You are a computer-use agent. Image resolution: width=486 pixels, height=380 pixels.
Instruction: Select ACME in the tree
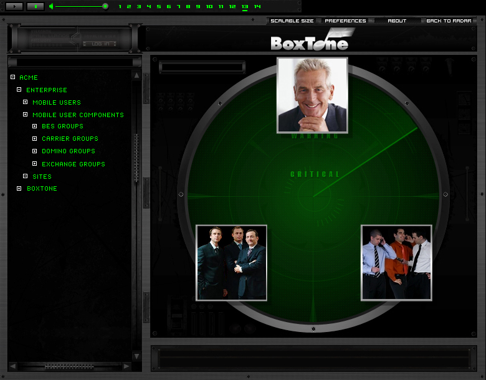[x=29, y=77]
